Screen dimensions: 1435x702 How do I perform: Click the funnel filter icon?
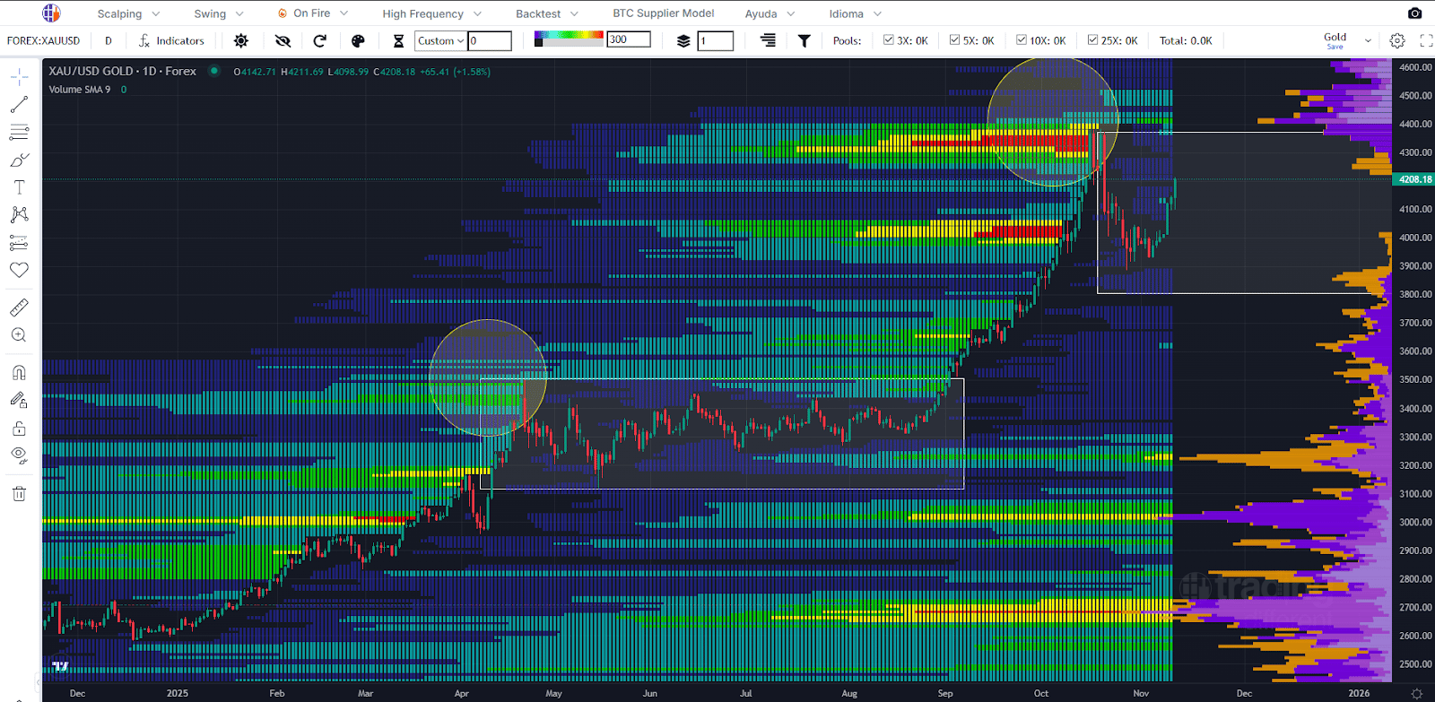[804, 40]
